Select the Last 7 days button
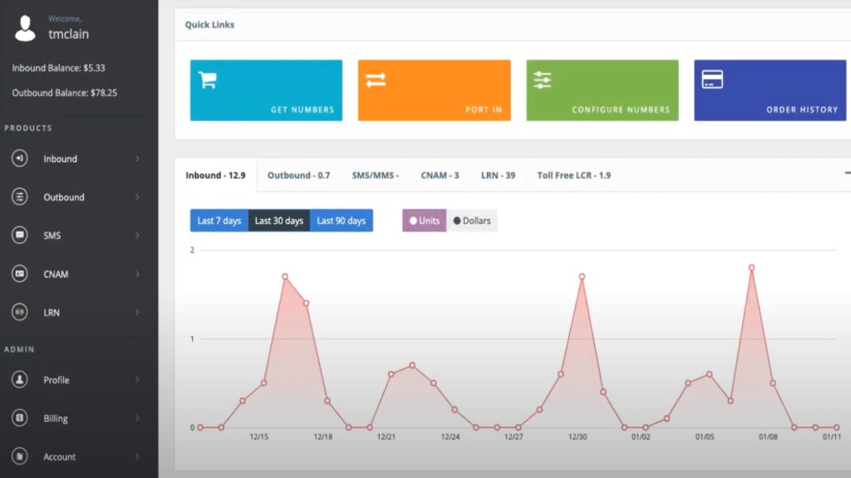 [219, 220]
